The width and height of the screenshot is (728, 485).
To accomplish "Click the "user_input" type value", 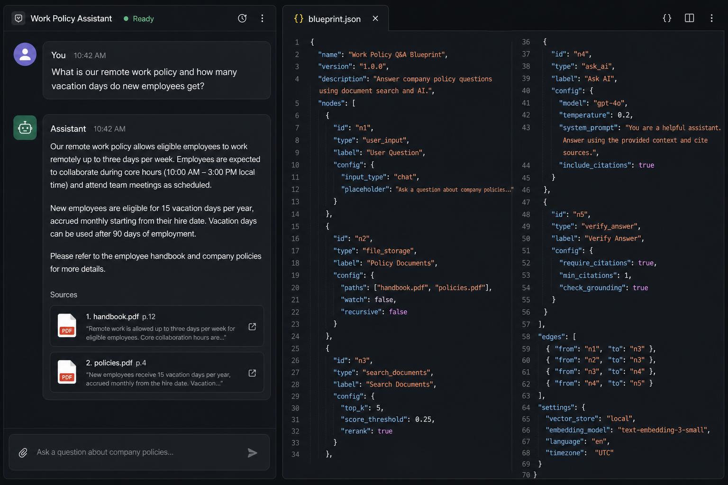I will pos(384,140).
